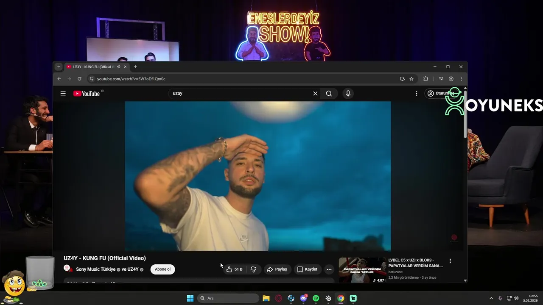Show hidden system tray icons
Screen dimensions: 543x305
tap(491, 298)
